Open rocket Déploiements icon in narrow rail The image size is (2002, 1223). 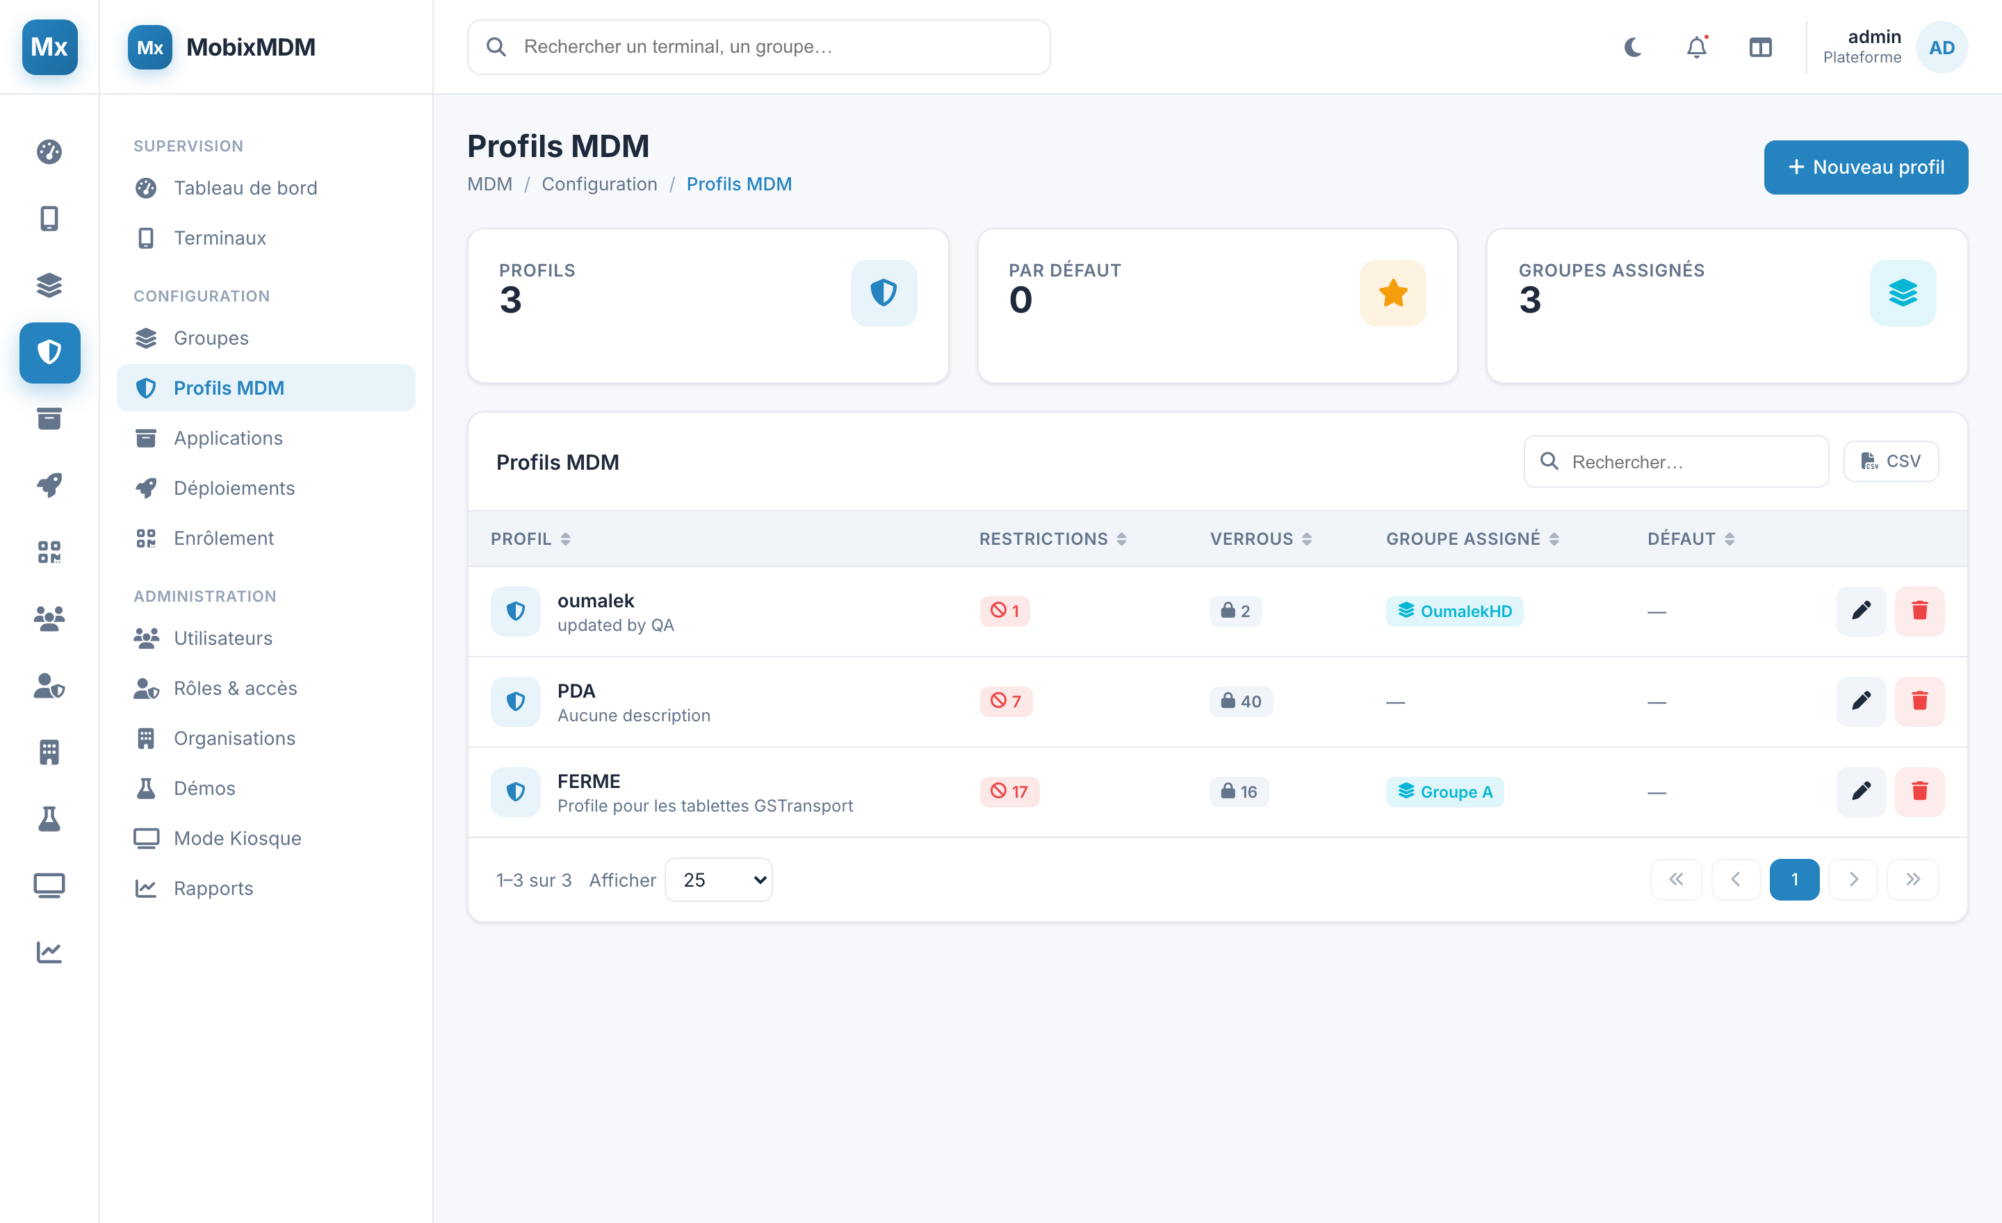49,486
